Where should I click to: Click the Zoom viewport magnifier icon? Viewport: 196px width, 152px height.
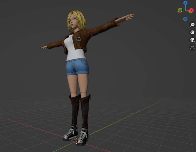pos(192,24)
